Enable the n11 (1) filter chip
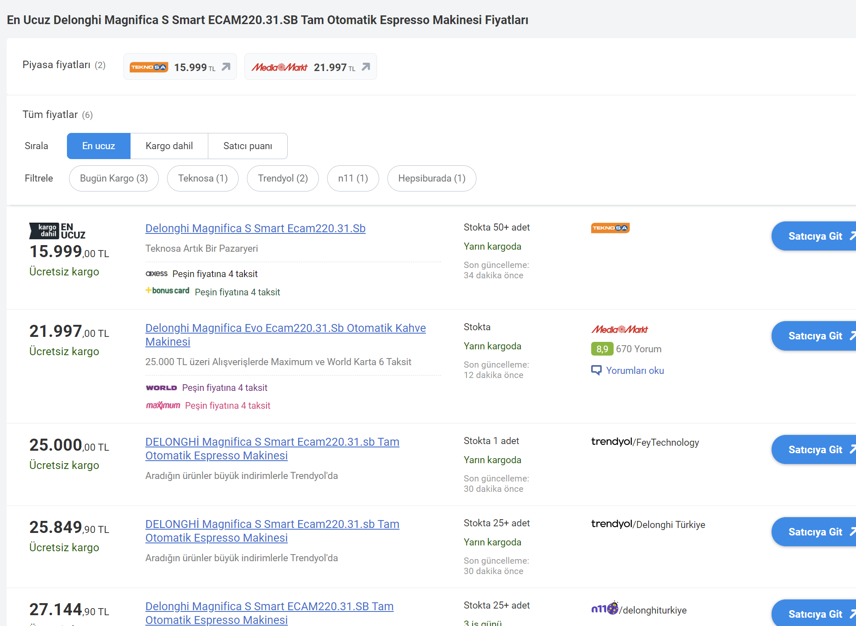This screenshot has width=856, height=626. 353,179
